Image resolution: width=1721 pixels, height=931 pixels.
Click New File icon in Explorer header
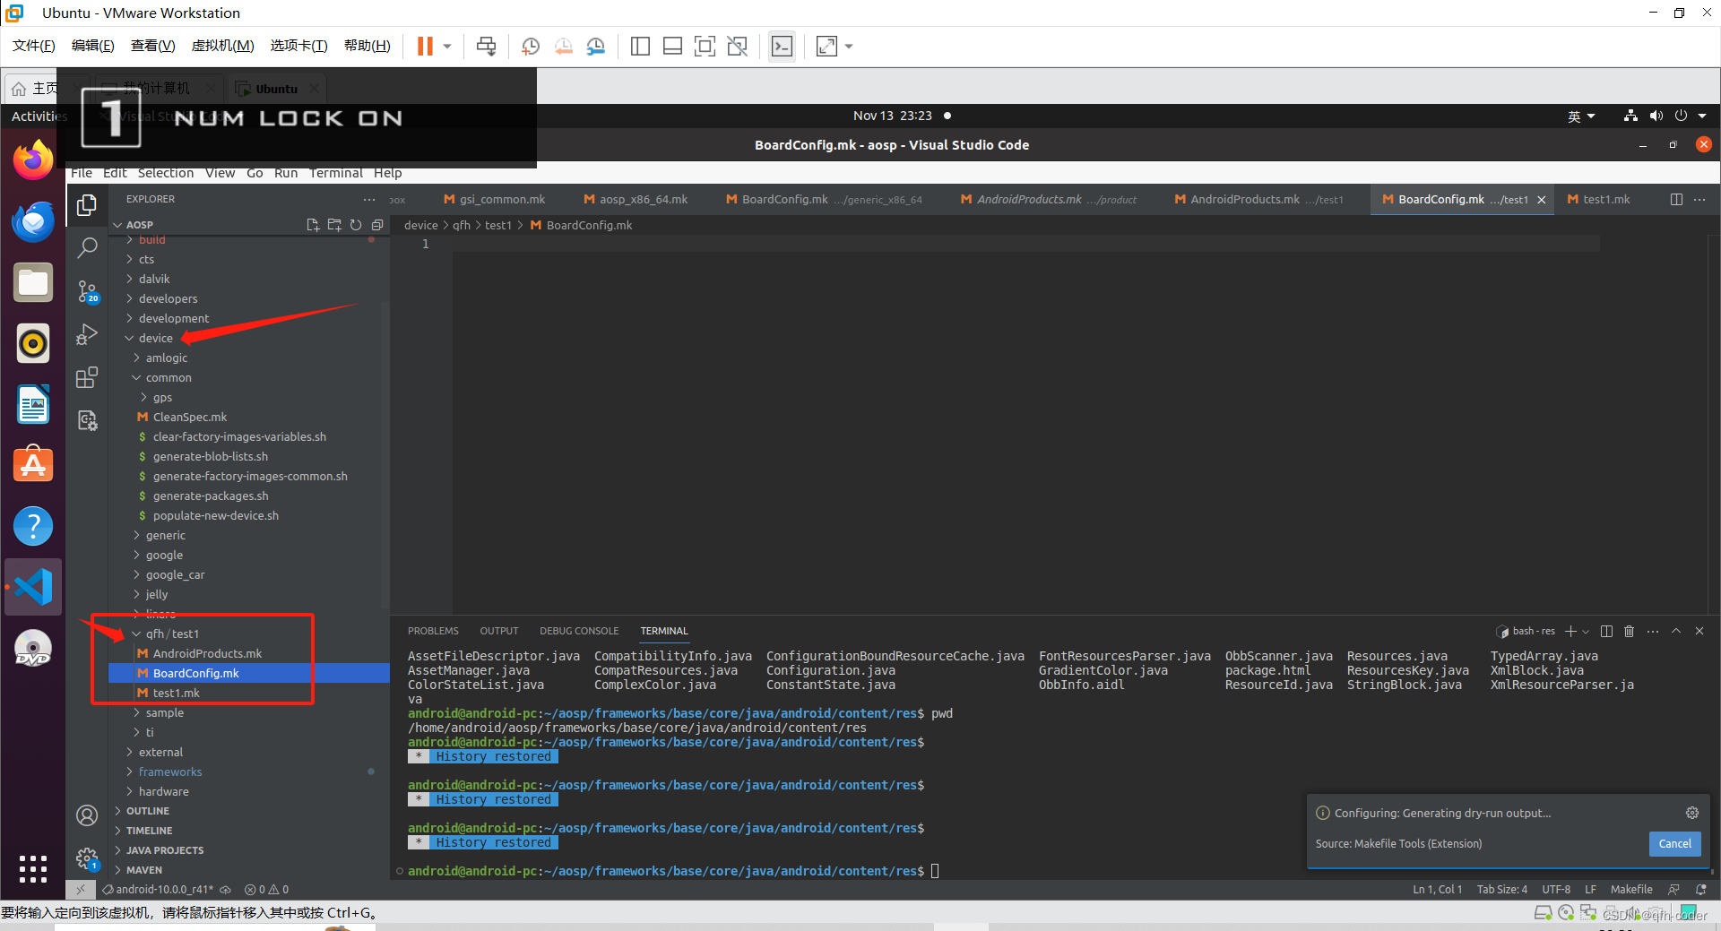[313, 225]
